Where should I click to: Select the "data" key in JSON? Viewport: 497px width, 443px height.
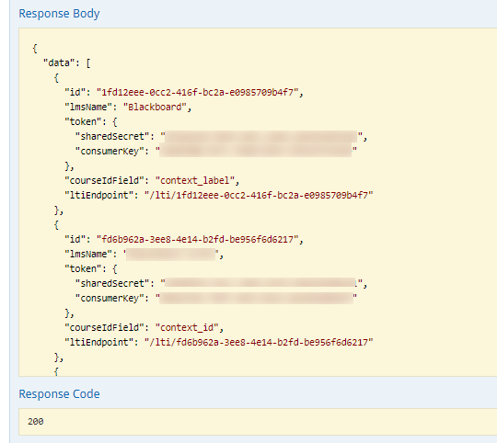click(59, 63)
